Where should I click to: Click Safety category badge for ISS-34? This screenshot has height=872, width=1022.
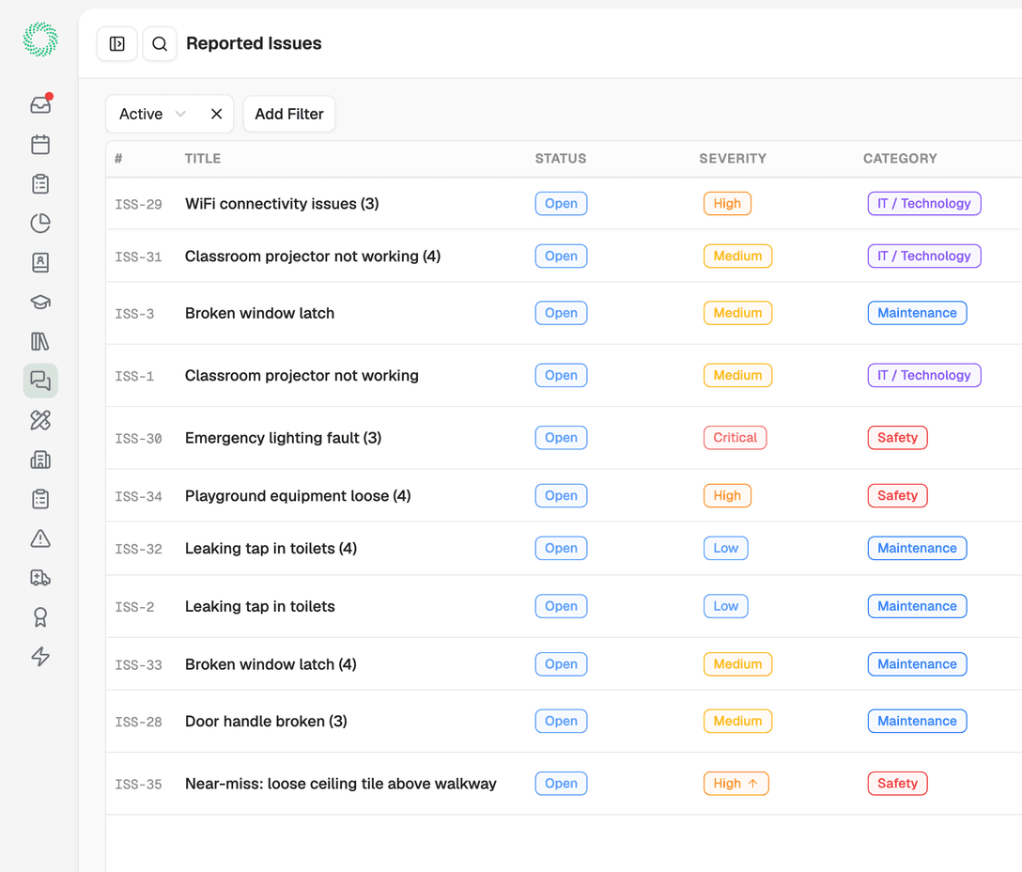point(897,496)
